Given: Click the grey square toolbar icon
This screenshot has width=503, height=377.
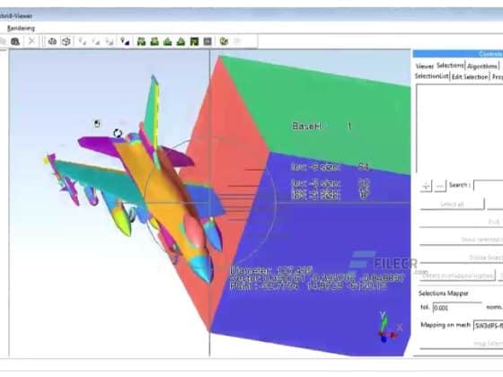Looking at the screenshot, I should pos(207,41).
